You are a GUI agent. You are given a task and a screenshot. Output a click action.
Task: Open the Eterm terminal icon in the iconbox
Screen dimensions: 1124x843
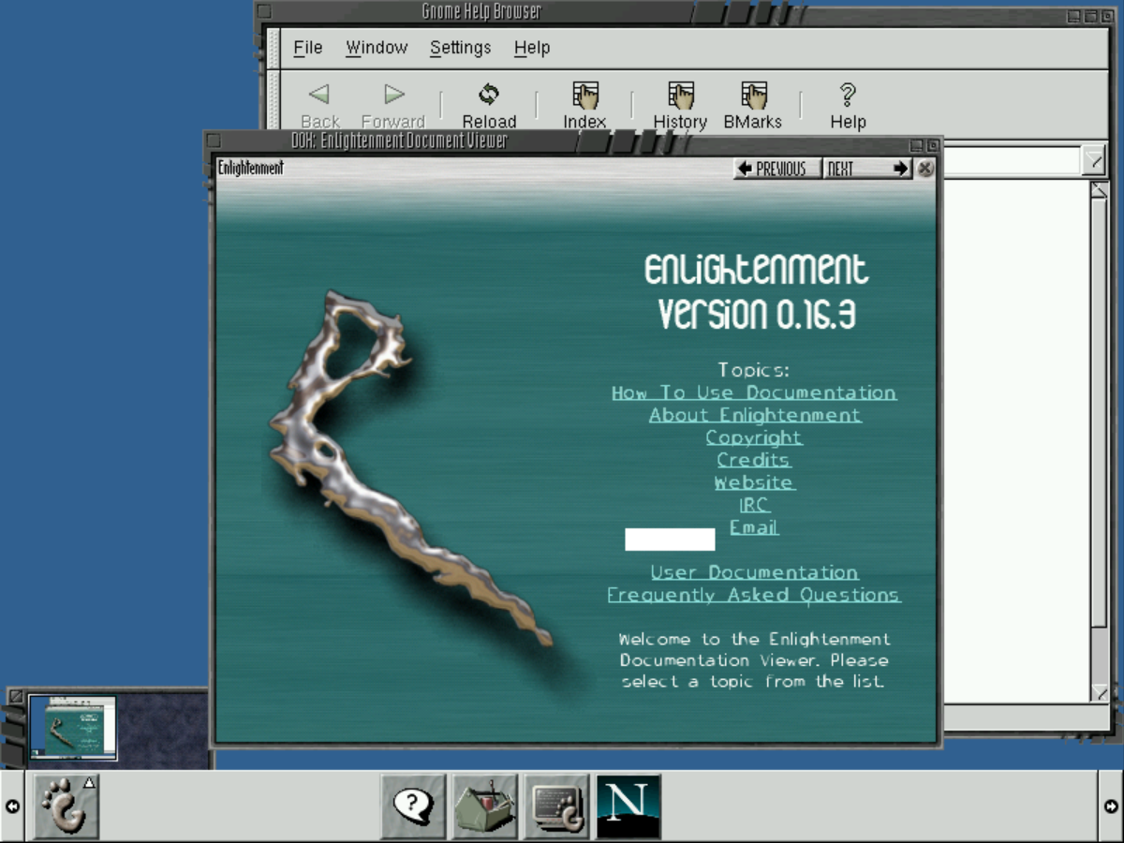[x=556, y=806]
